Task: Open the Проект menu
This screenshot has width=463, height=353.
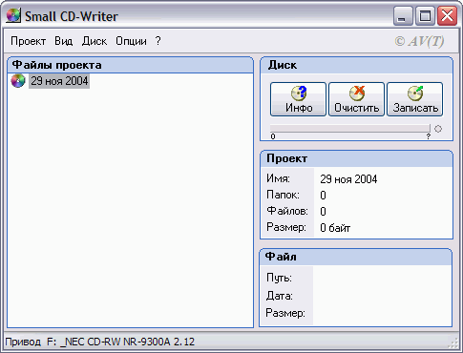Action: tap(28, 41)
